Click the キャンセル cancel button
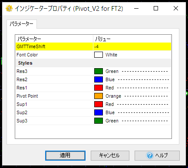Image resolution: width=188 pixels, height=168 pixels. tap(110, 155)
